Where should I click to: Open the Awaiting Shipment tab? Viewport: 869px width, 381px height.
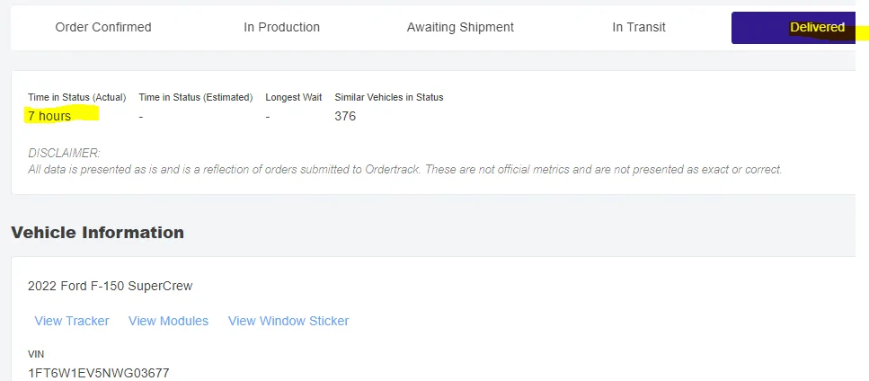click(460, 27)
